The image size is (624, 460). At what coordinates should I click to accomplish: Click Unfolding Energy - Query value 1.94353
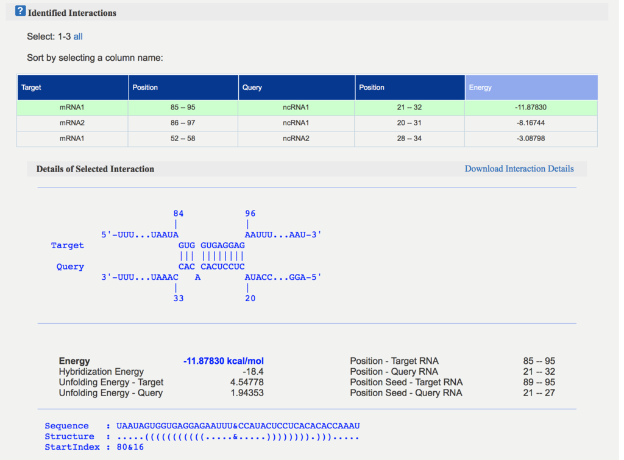(247, 393)
